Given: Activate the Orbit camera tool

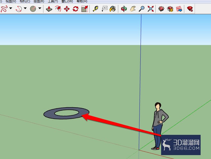Looking at the screenshot, I should point(124,9).
